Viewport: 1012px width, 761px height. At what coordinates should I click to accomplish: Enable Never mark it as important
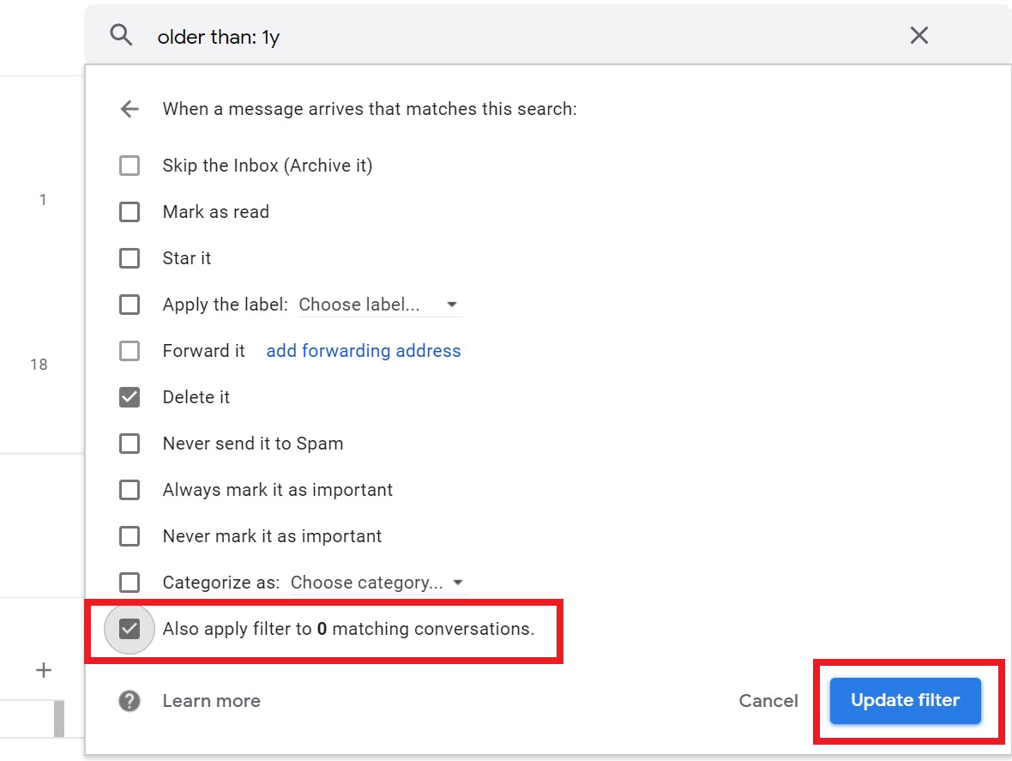tap(130, 536)
